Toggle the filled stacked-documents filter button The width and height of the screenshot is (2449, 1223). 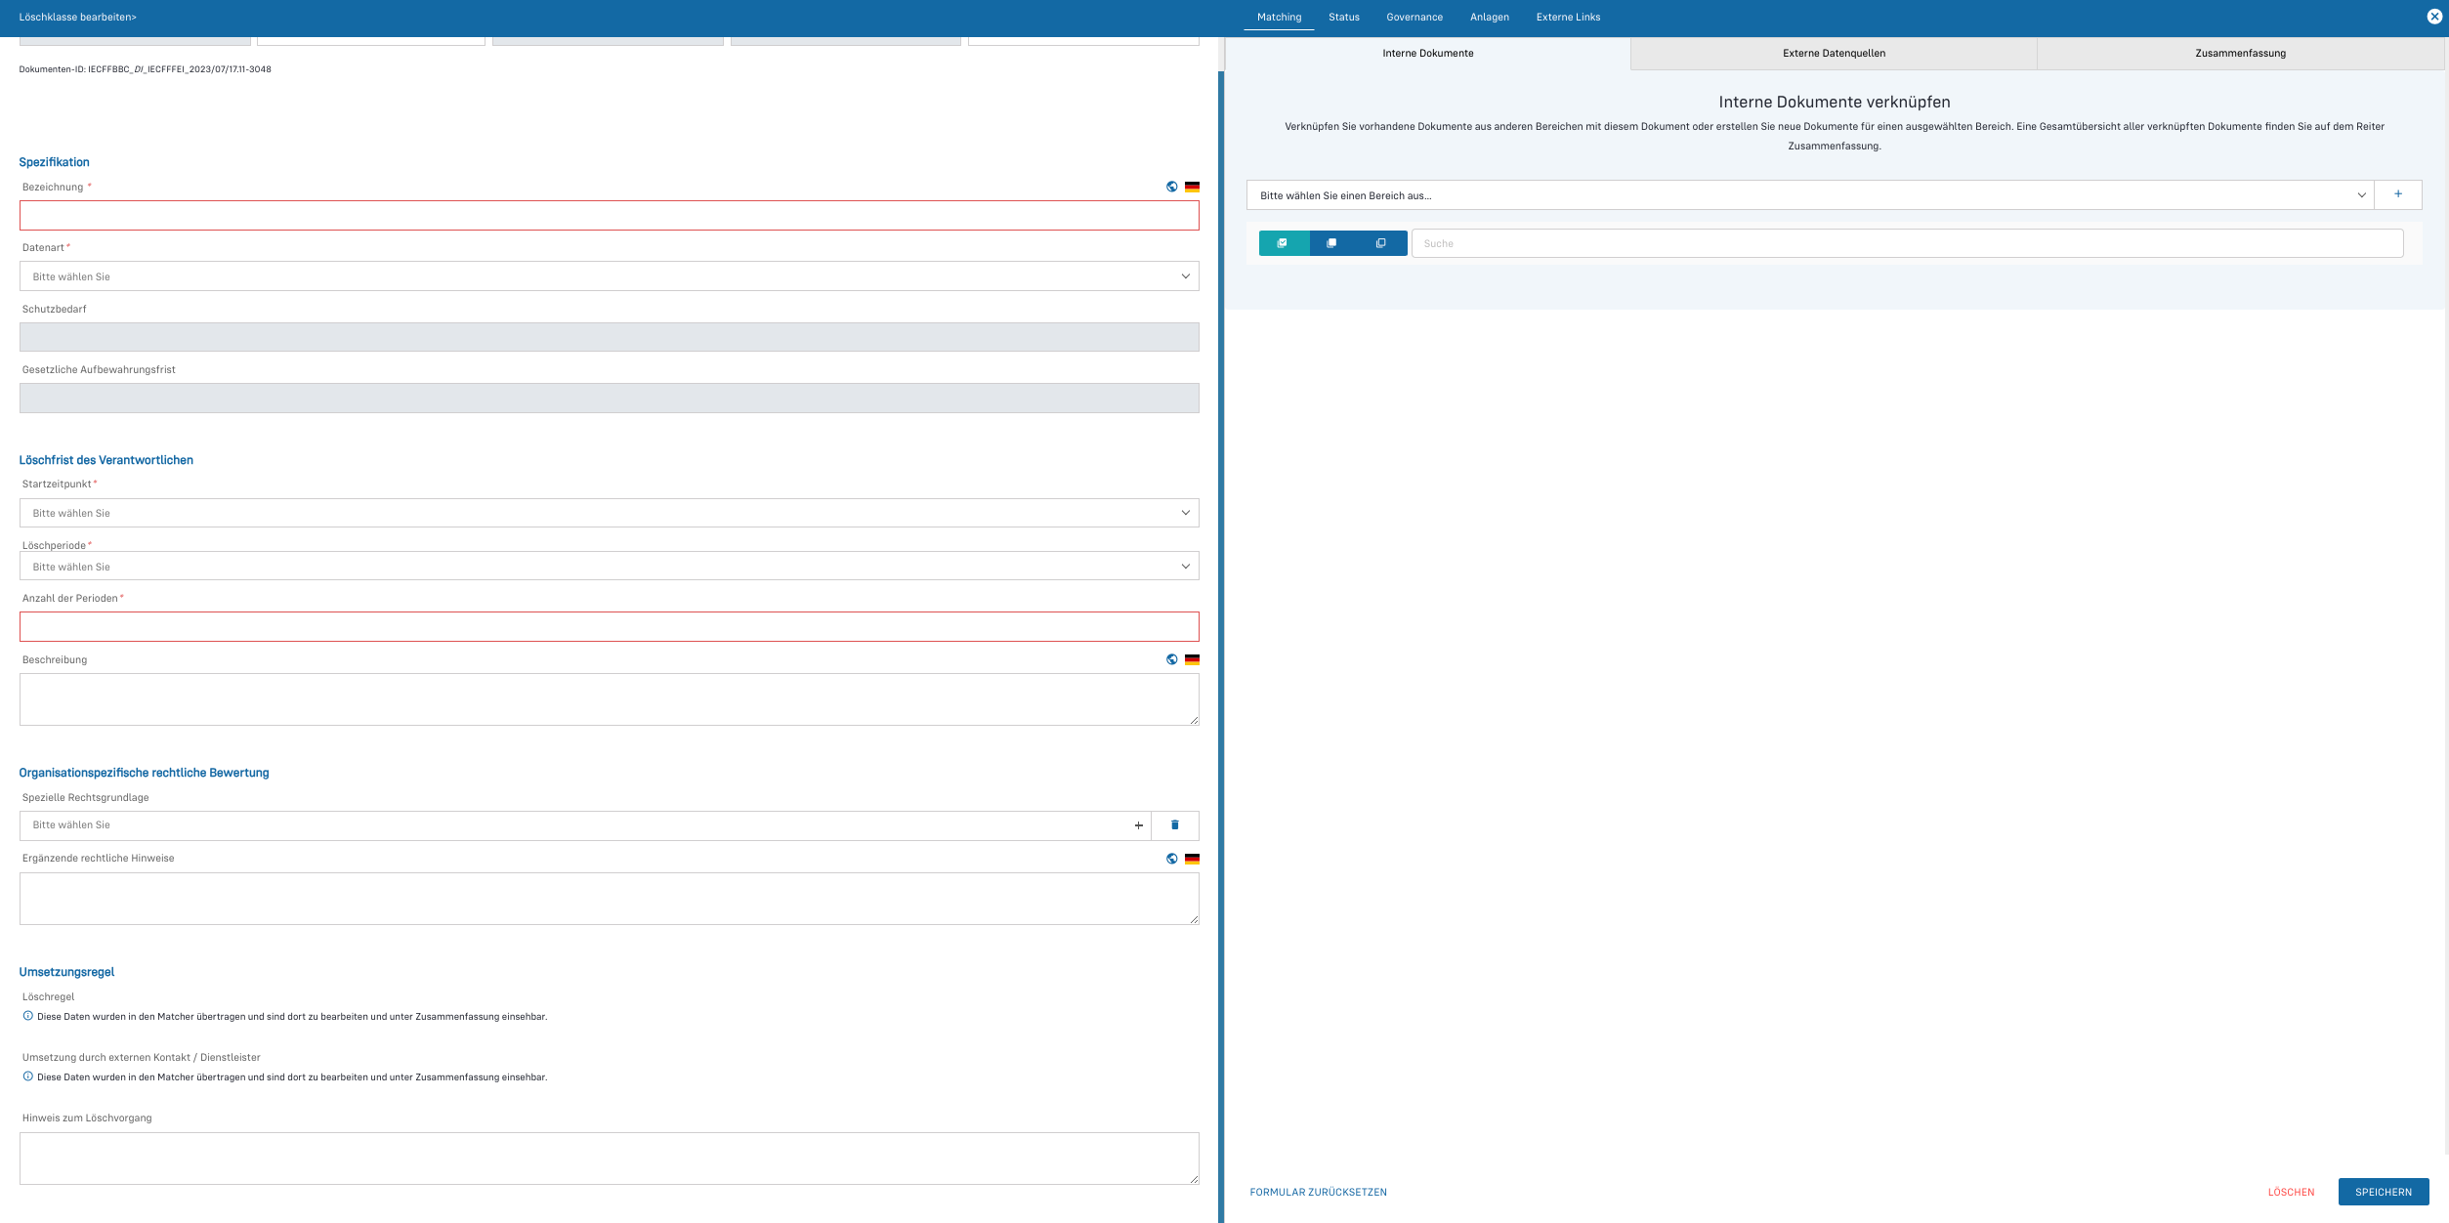[1331, 243]
